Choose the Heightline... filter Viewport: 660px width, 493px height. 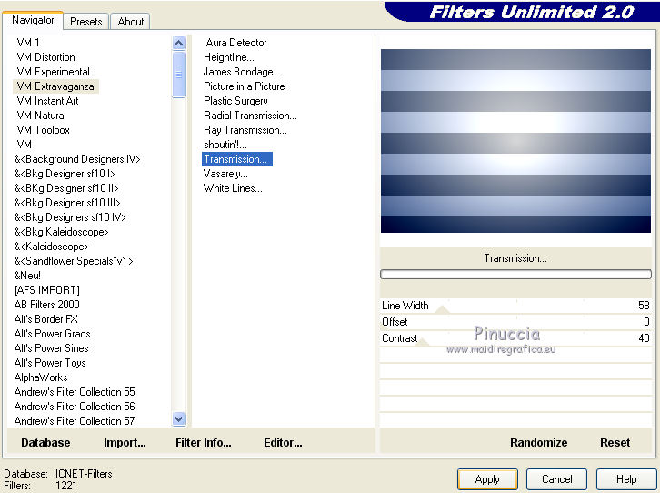(229, 57)
